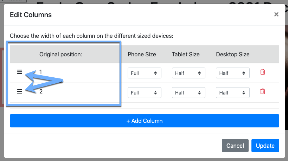288x161 pixels.
Task: Select the position number 1 in first row
Action: coord(41,72)
